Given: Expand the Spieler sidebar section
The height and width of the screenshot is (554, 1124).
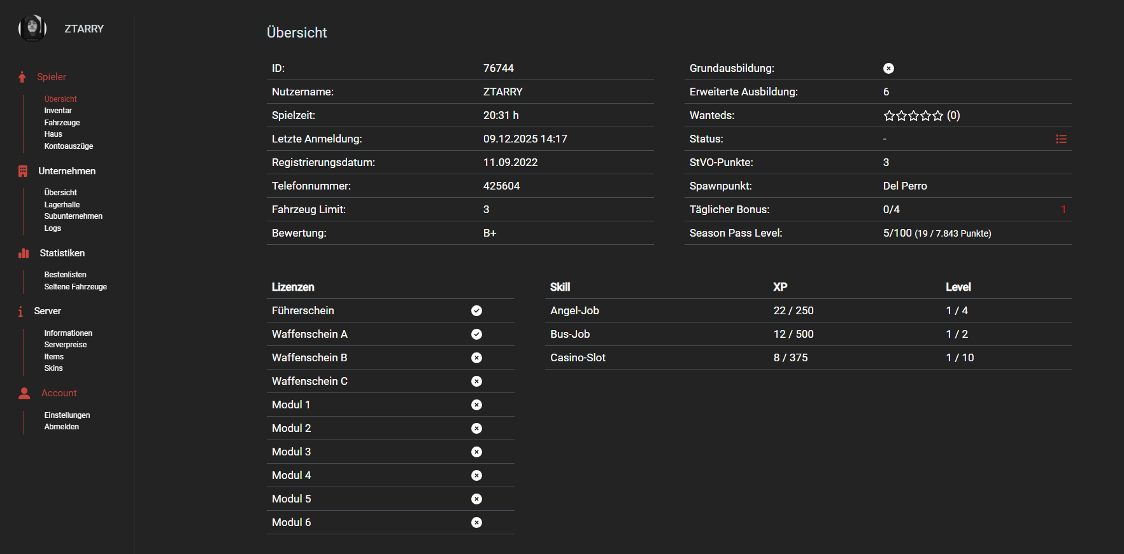Looking at the screenshot, I should [52, 77].
